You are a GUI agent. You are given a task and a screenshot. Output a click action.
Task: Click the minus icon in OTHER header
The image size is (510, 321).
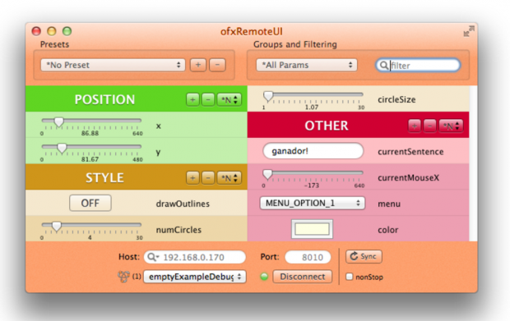click(x=429, y=126)
